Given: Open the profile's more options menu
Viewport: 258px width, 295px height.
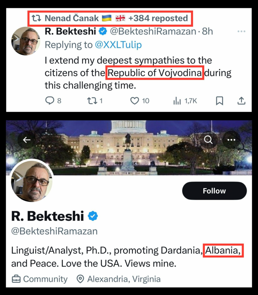Looking at the screenshot, I should click(x=231, y=140).
